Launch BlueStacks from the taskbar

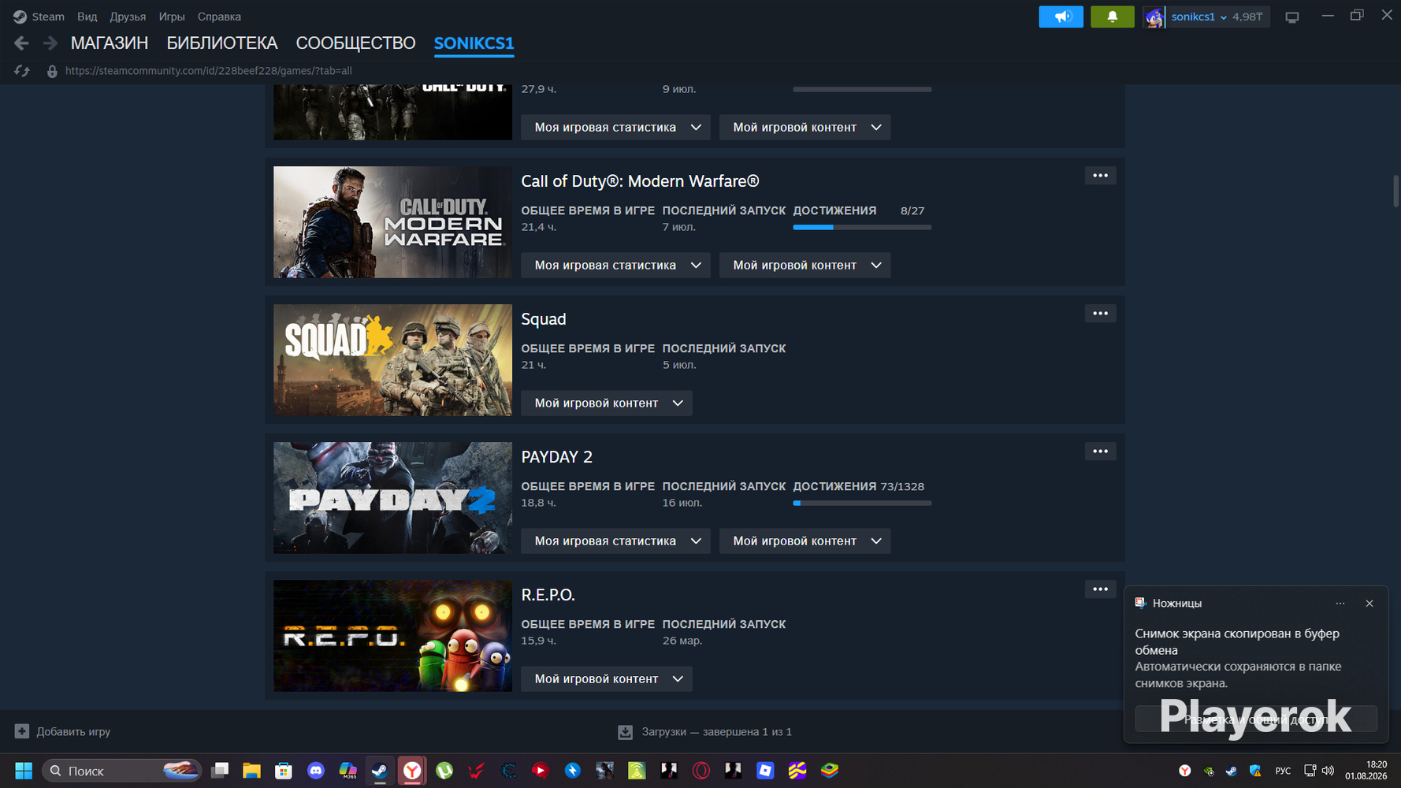point(830,771)
